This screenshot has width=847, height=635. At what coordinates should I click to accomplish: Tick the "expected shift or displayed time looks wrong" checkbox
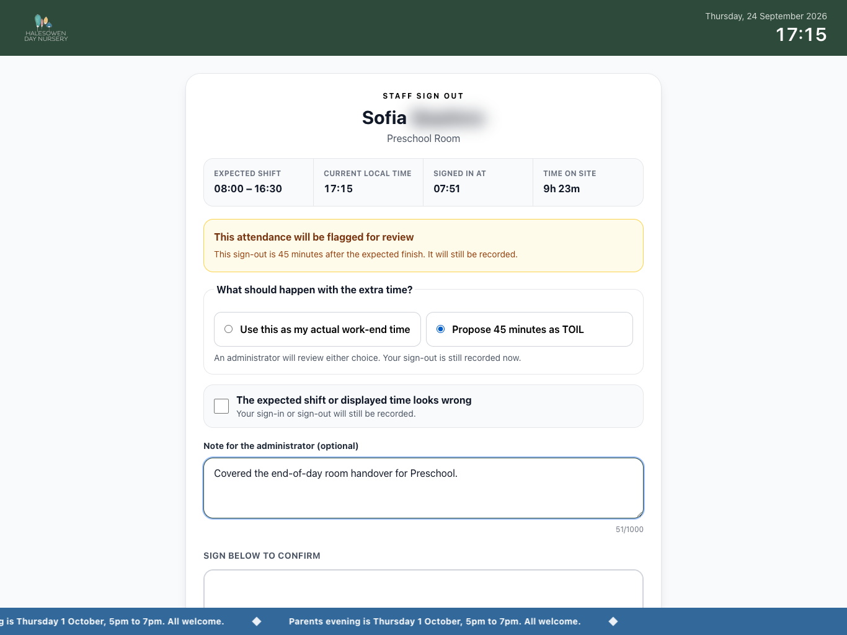coord(221,406)
